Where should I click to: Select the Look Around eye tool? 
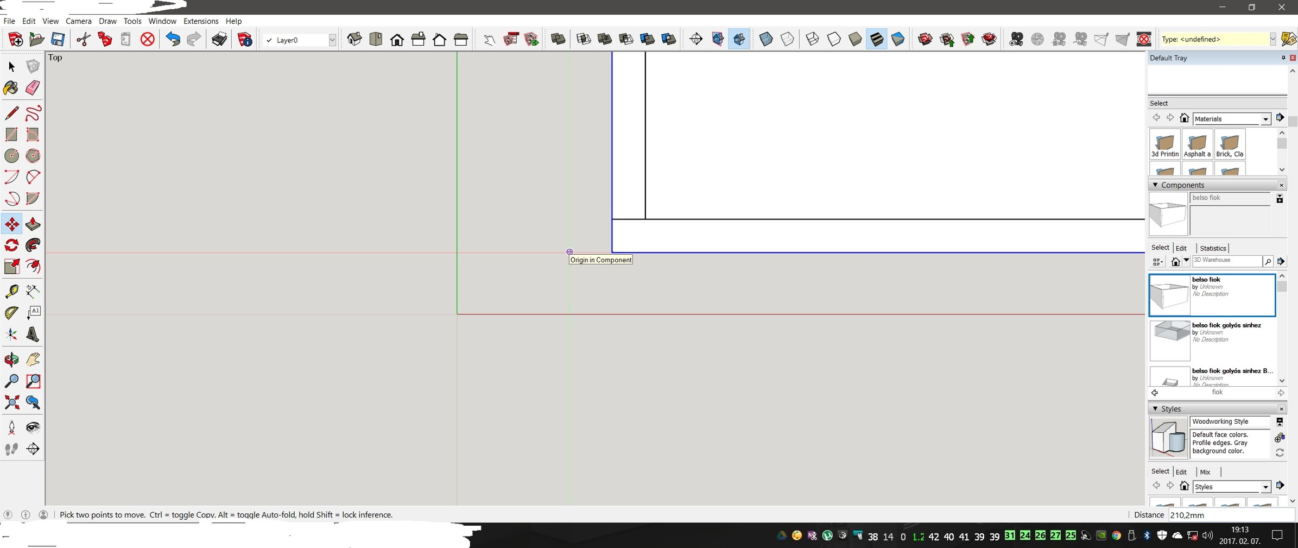tap(33, 427)
